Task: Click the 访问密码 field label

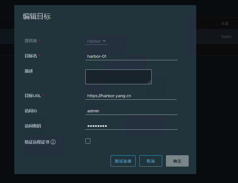Action: coord(33,126)
